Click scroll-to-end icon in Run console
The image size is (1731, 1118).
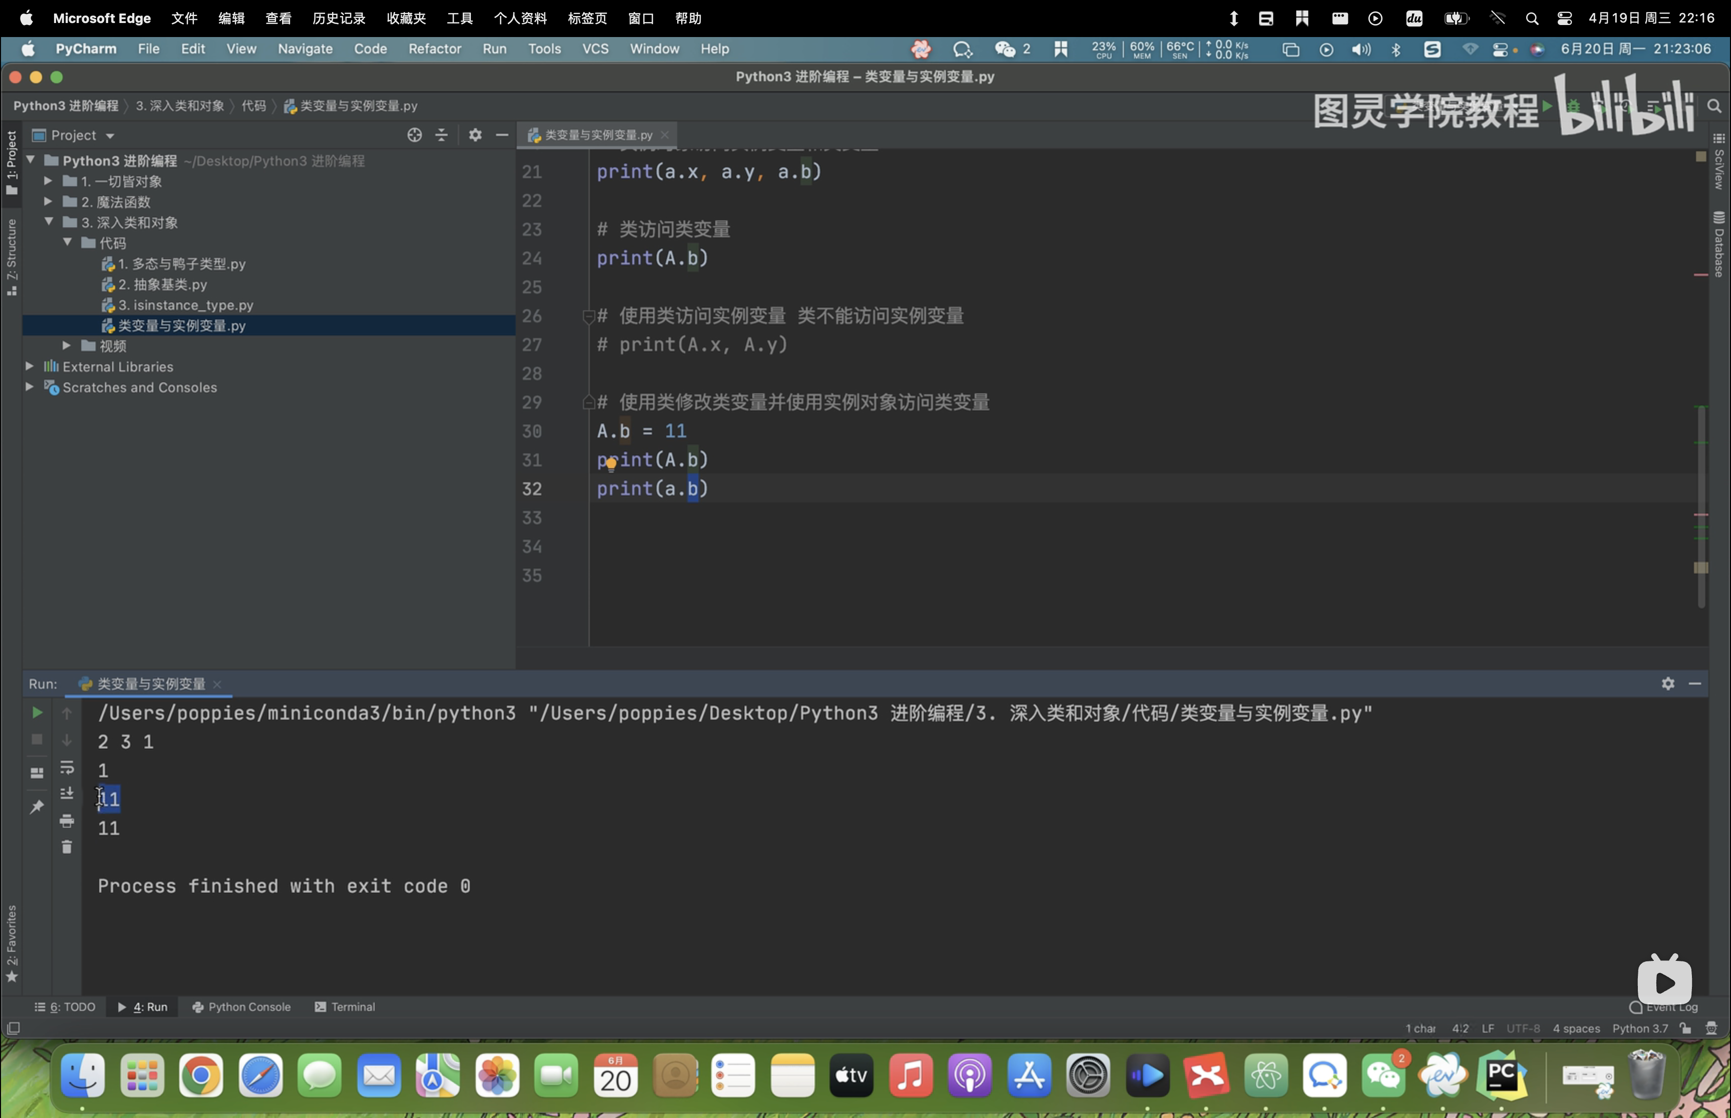pos(67,794)
